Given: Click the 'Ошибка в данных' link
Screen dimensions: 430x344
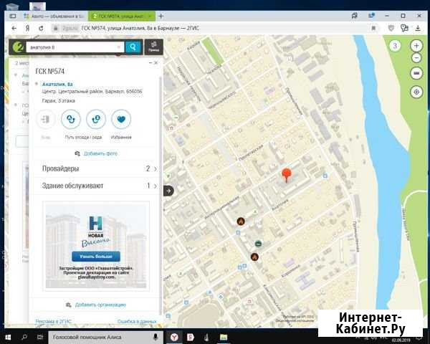Looking at the screenshot, I should [137, 321].
